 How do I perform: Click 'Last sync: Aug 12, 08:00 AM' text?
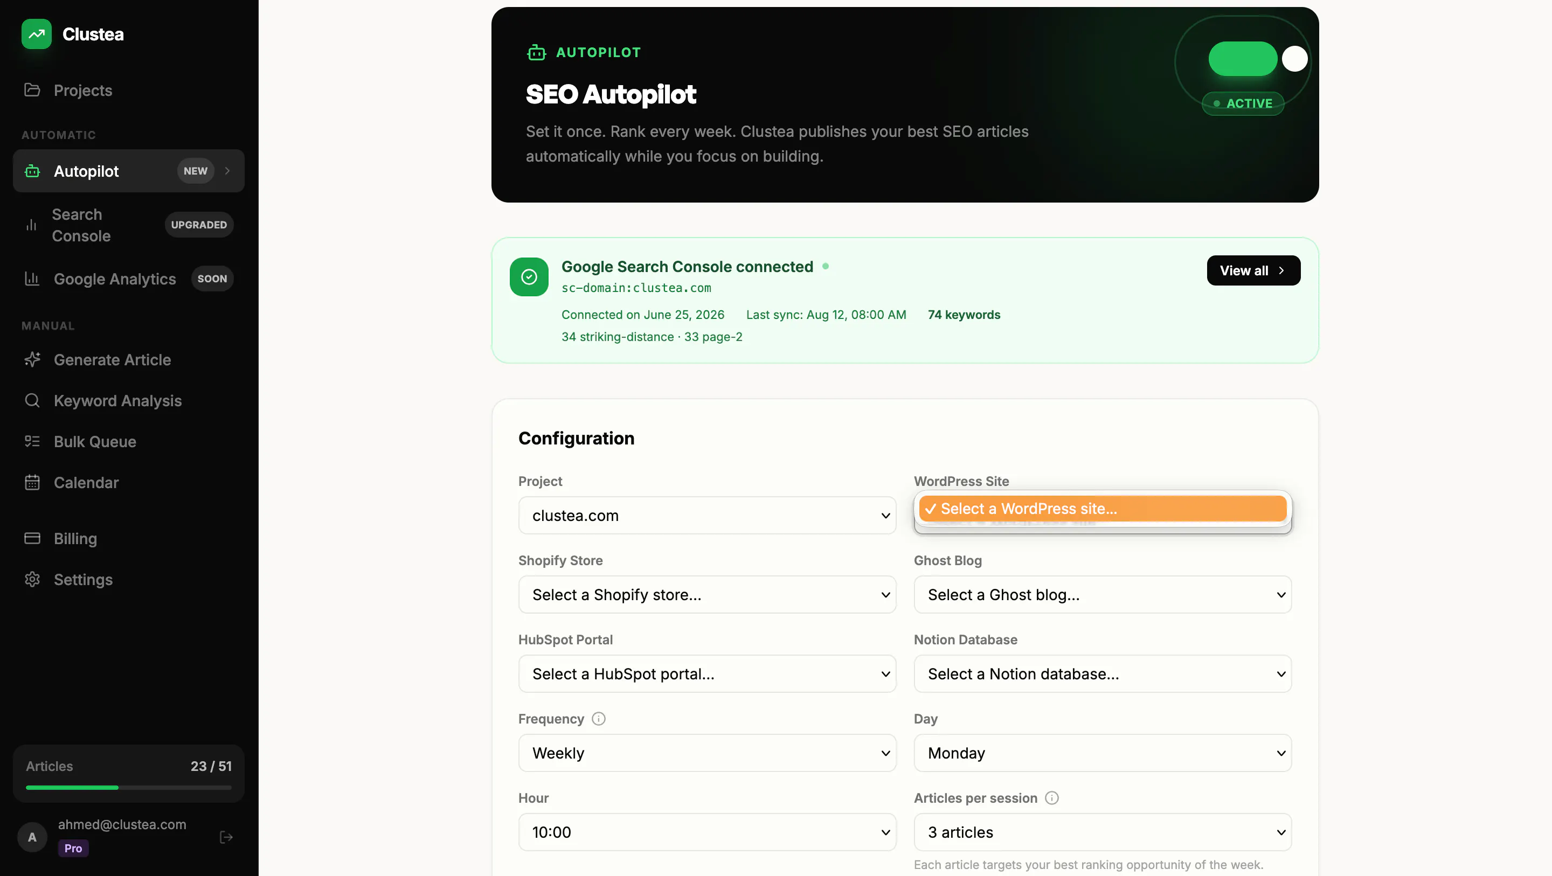[x=826, y=315]
